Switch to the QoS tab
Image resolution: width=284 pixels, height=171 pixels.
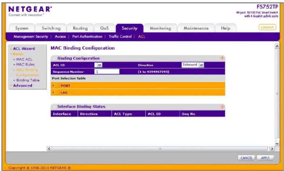[x=105, y=28]
